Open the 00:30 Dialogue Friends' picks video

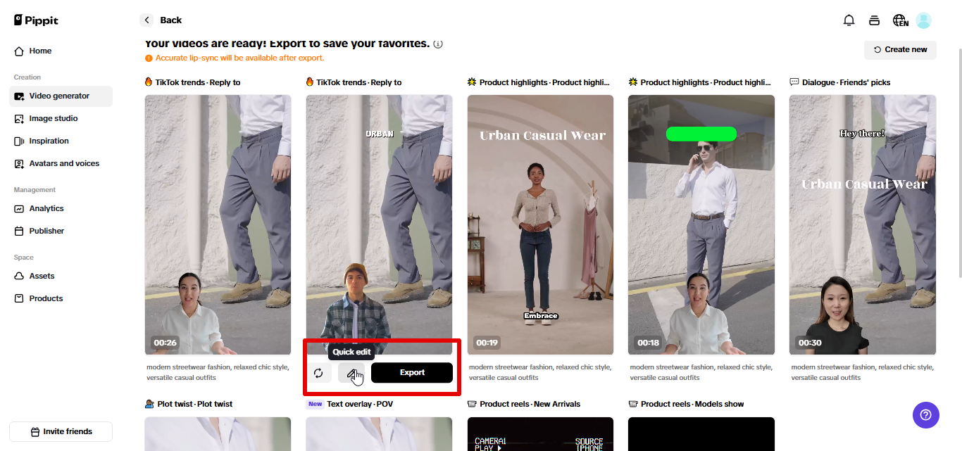863,224
